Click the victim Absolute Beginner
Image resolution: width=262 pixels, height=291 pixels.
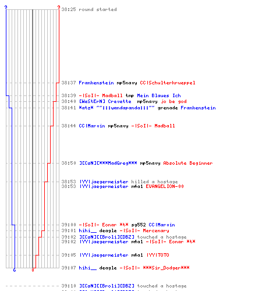click(188, 163)
